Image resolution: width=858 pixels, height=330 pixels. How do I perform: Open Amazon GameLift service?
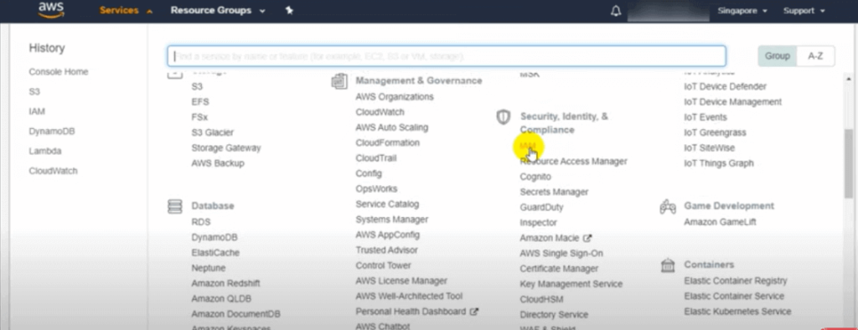[720, 222]
